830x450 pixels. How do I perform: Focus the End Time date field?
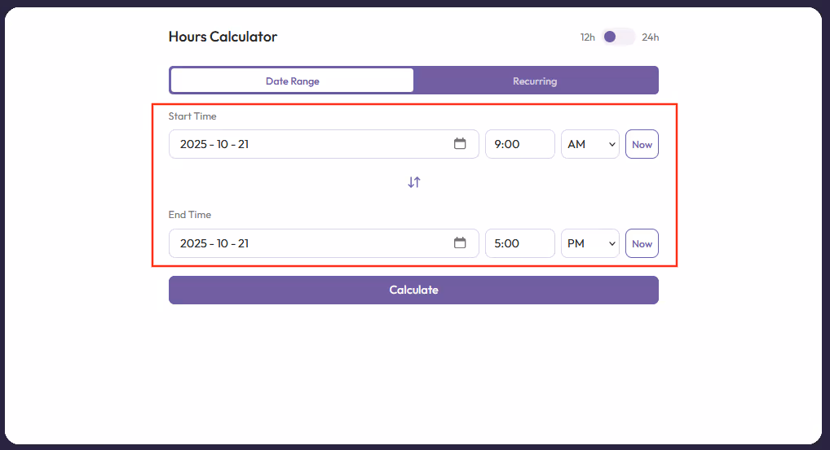[324, 243]
